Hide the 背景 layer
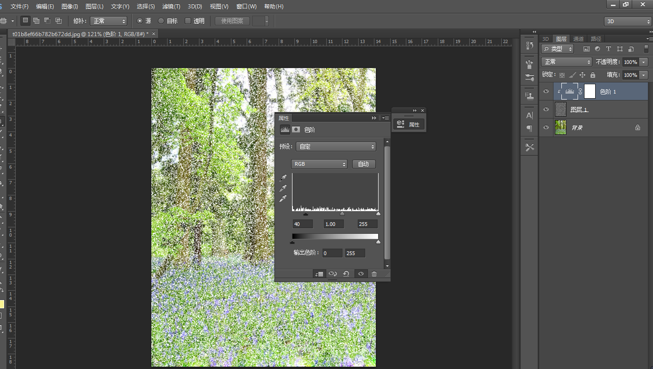This screenshot has height=369, width=653. pos(546,127)
